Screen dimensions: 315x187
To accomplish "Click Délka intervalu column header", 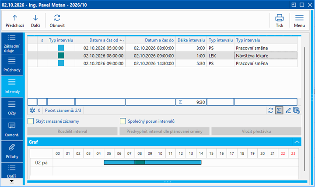I will 191,40.
